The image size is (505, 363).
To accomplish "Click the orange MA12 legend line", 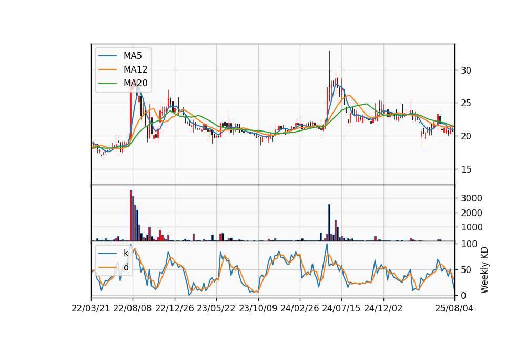I will (x=108, y=69).
